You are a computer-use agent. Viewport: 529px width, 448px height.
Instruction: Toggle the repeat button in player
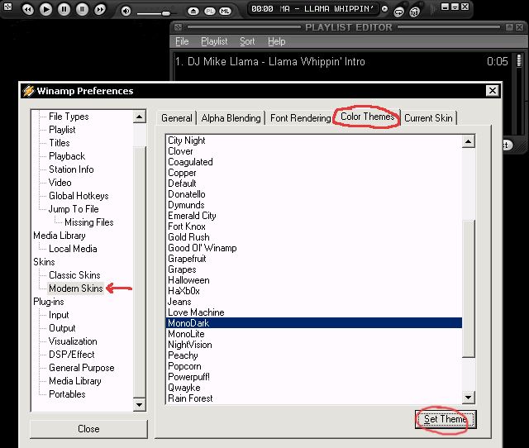pos(398,12)
